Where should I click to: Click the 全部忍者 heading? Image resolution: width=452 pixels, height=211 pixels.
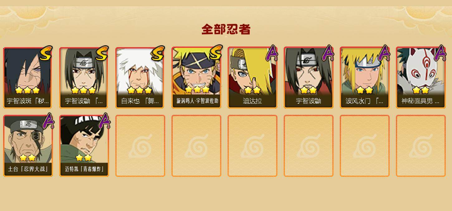(226, 29)
